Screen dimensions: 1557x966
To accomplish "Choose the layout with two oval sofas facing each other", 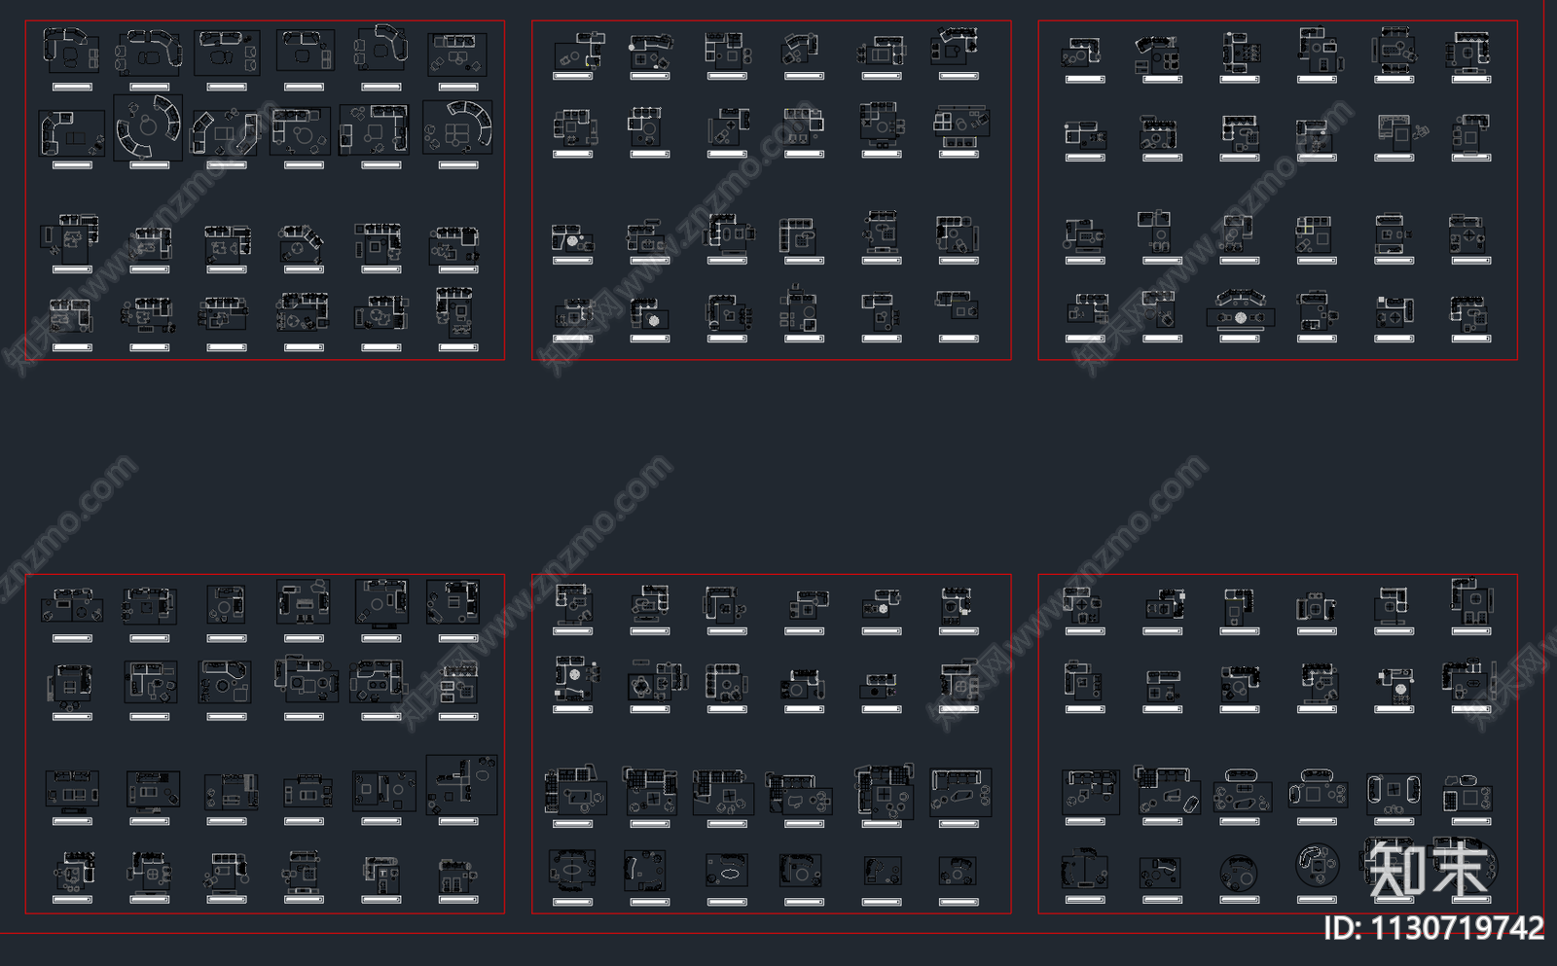I will point(1394,792).
